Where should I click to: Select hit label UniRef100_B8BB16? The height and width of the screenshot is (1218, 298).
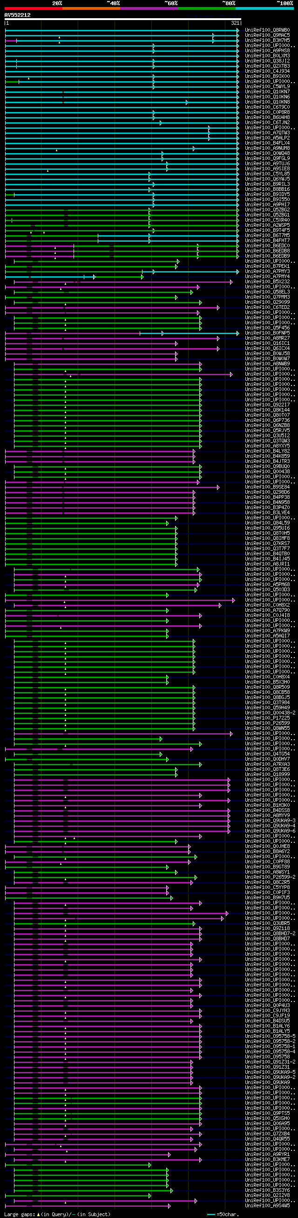coord(267,189)
